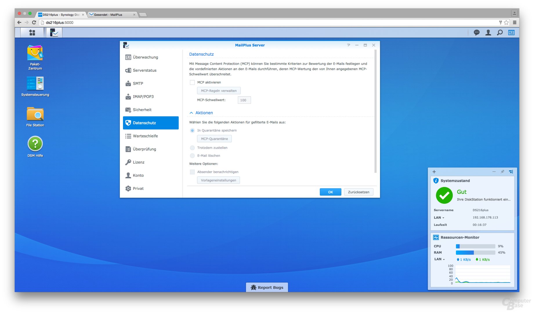Go to IMAP/POP3 settings

pyautogui.click(x=151, y=97)
